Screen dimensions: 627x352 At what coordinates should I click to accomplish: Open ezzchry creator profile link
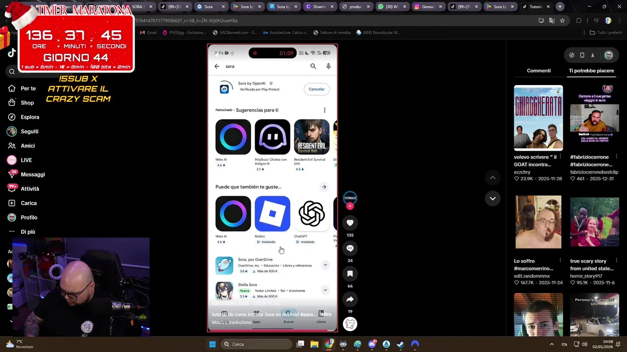(522, 172)
